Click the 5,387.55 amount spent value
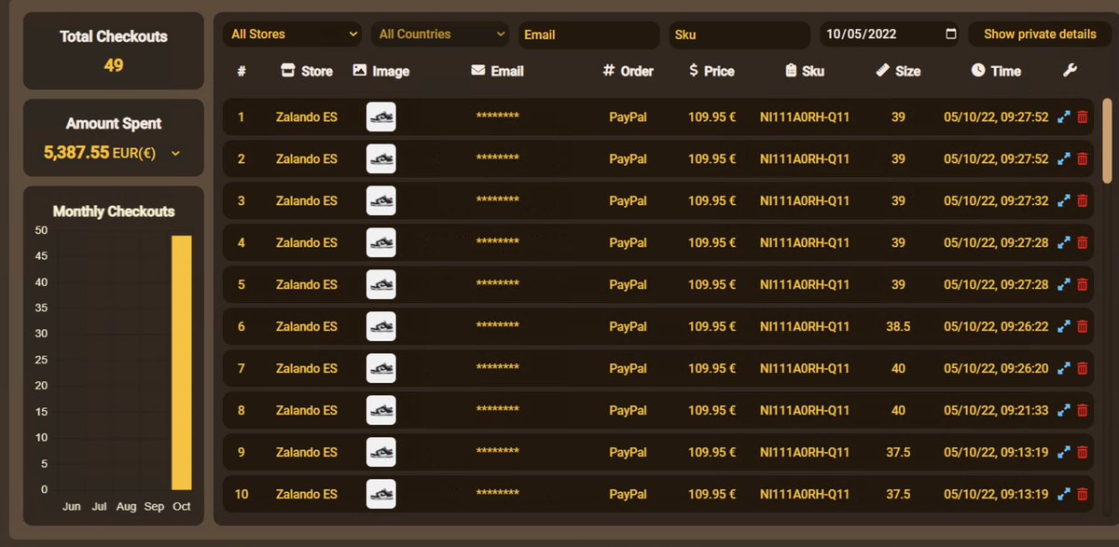Image resolution: width=1119 pixels, height=547 pixels. coord(76,153)
